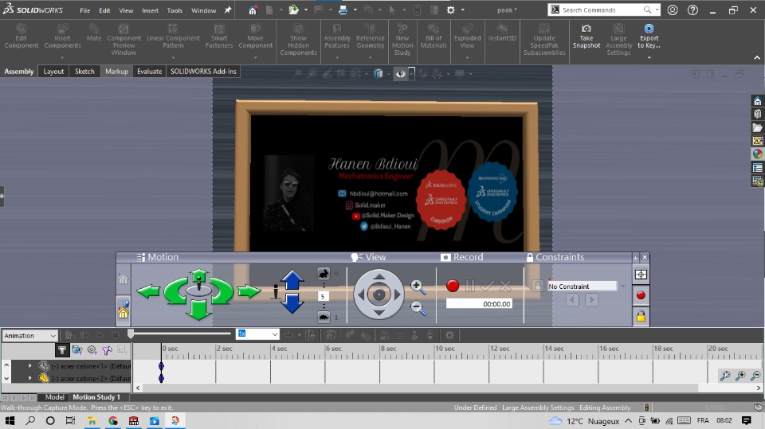This screenshot has width=765, height=429.
Task: Click the blue move up arrow
Action: pyautogui.click(x=293, y=281)
